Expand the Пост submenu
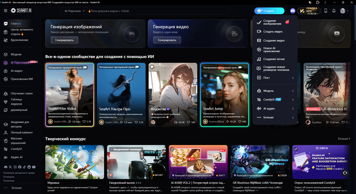The width and height of the screenshot is (356, 194). click(x=275, y=78)
